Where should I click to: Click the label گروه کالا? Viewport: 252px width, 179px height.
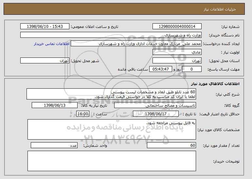232,105
